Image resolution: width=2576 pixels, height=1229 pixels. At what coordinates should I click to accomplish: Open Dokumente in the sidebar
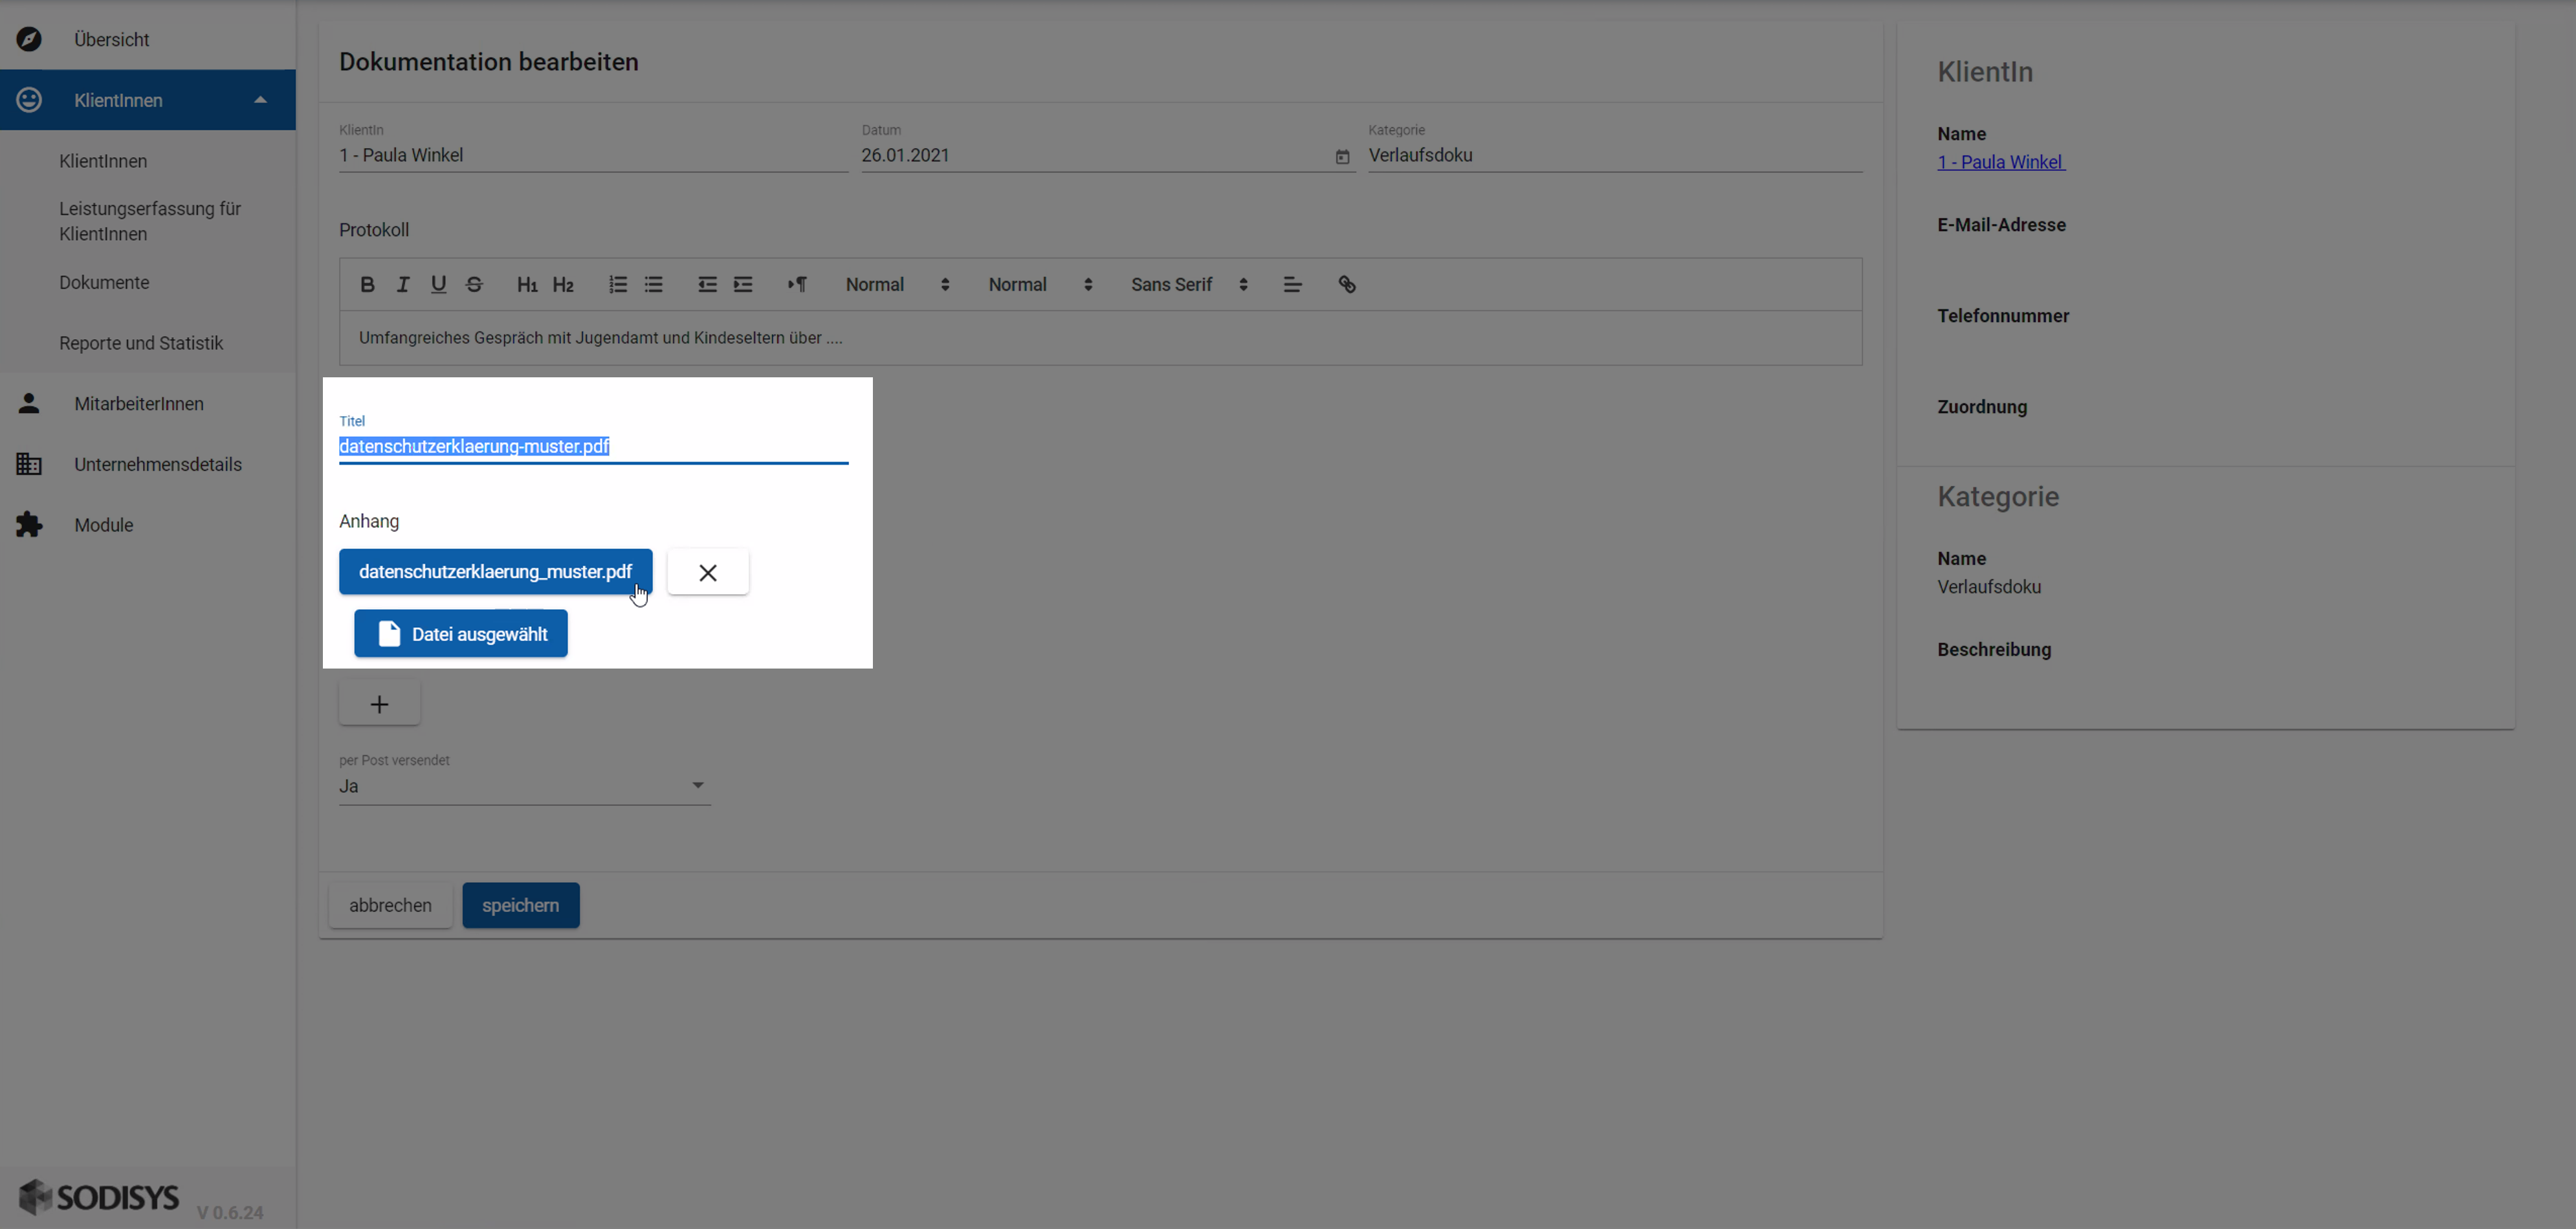pyautogui.click(x=104, y=282)
